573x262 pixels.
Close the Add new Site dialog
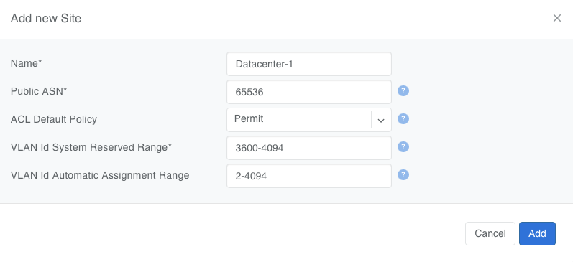pos(557,18)
